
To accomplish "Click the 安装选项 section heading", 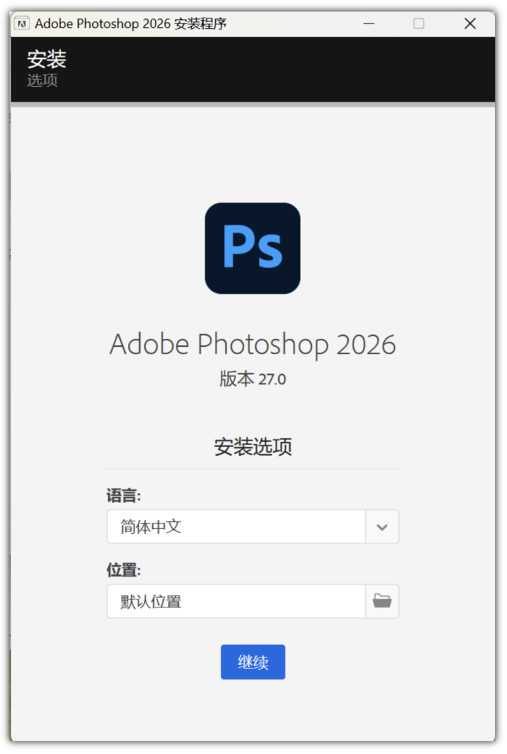I will coord(252,447).
